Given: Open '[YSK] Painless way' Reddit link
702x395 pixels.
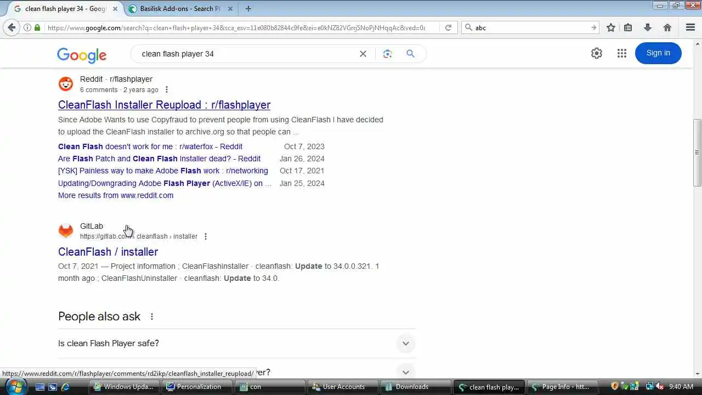Looking at the screenshot, I should tap(163, 171).
